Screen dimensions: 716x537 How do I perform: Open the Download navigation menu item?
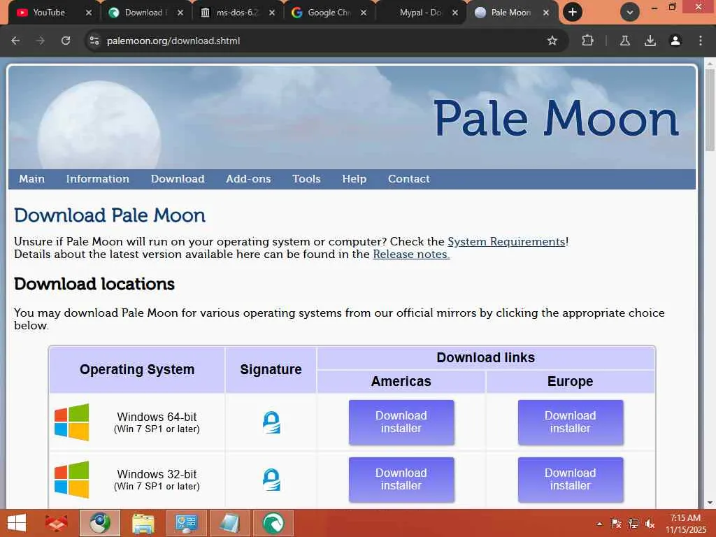178,179
